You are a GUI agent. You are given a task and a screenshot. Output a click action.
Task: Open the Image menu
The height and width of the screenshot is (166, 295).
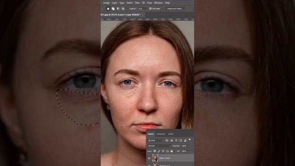tap(106, 3)
